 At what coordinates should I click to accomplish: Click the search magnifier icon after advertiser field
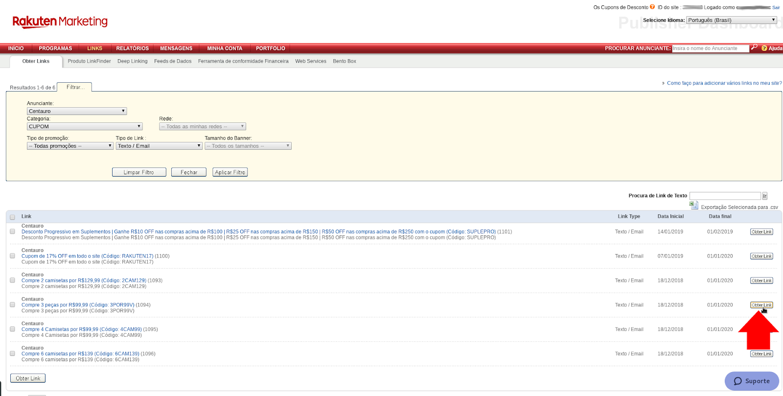point(754,47)
